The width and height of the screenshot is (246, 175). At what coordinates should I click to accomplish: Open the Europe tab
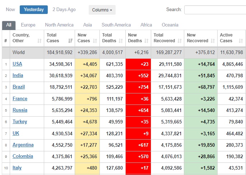coord(28,25)
